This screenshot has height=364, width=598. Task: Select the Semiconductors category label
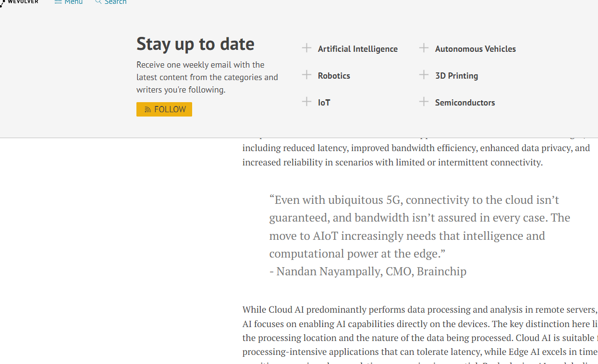(x=465, y=103)
